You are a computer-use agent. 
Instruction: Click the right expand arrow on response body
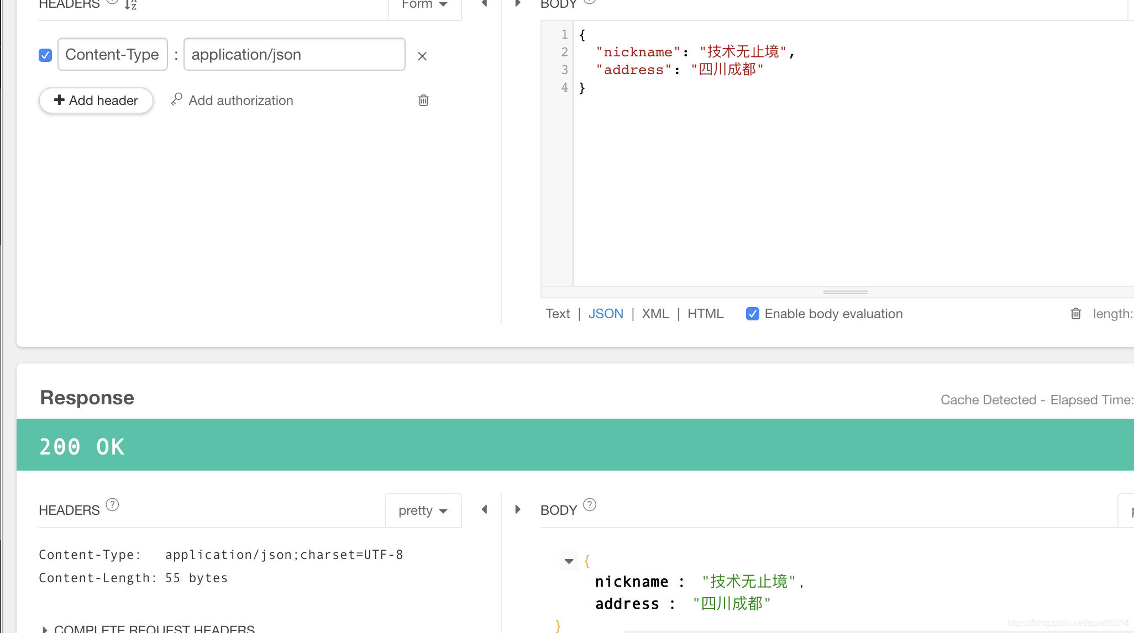pyautogui.click(x=518, y=509)
